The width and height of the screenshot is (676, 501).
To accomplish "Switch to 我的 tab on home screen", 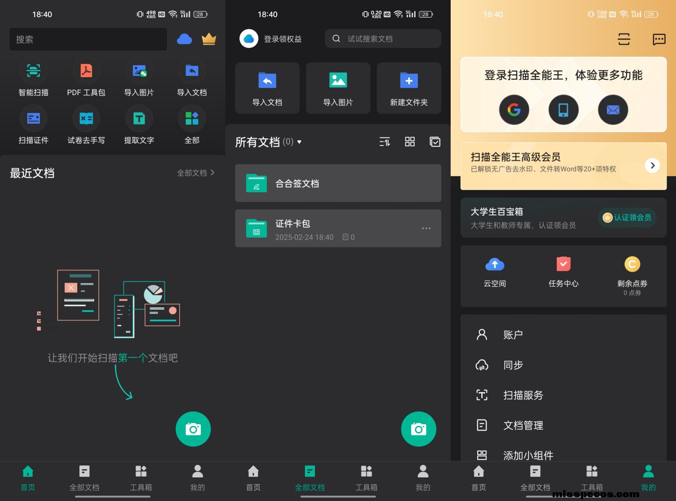I will coord(198,478).
